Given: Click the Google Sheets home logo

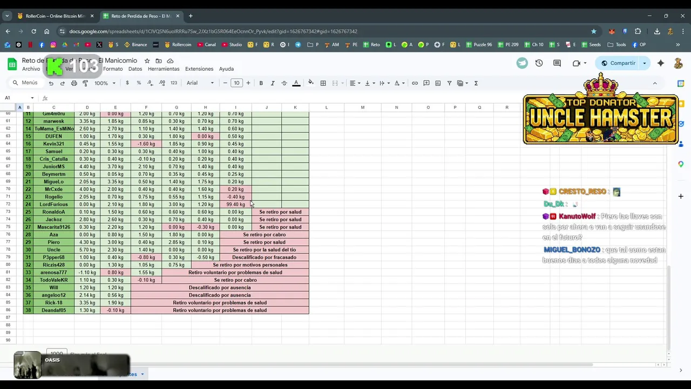Looking at the screenshot, I should click(12, 64).
